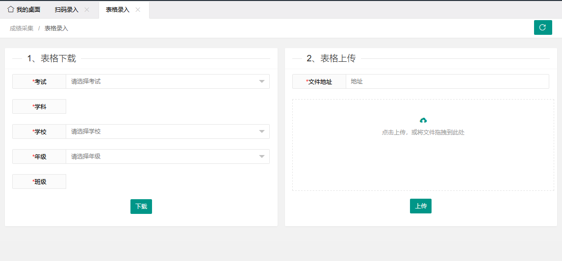Select the 表格录入 tab
Screen dimensions: 562x261
117,10
